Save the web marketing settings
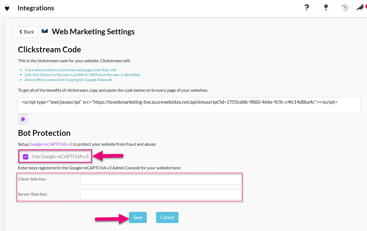This screenshot has width=367, height=231. pos(138,217)
